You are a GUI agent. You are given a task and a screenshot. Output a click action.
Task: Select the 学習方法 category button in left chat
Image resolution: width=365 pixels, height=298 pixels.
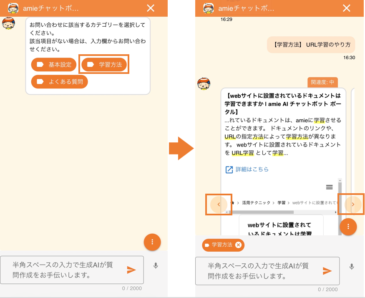click(104, 65)
